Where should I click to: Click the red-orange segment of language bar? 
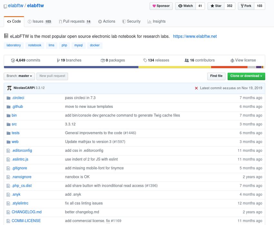229,67
